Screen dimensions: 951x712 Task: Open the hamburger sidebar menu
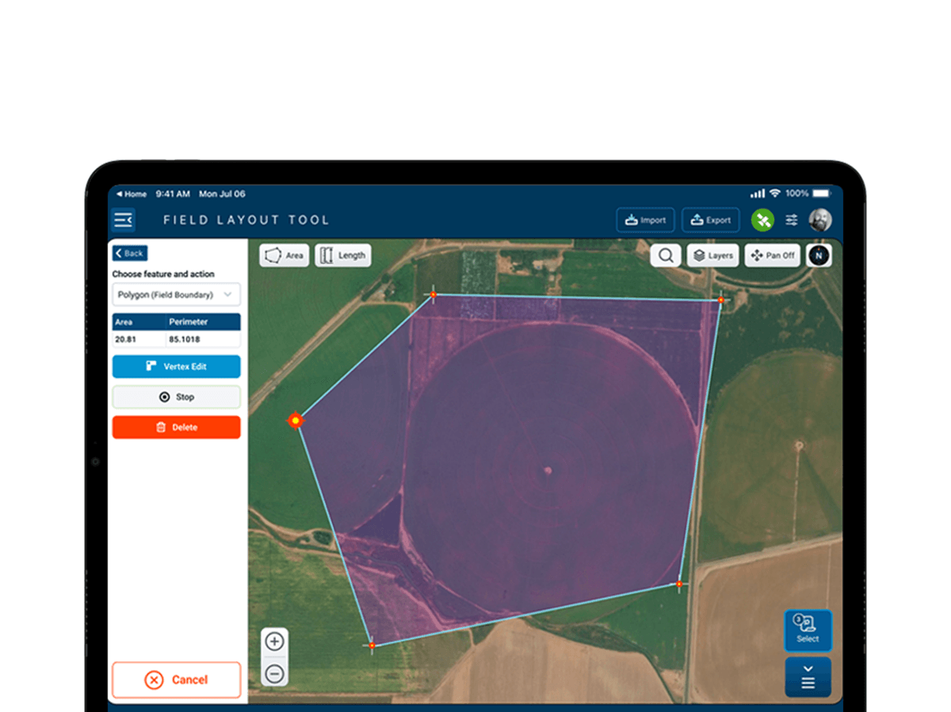coord(123,219)
